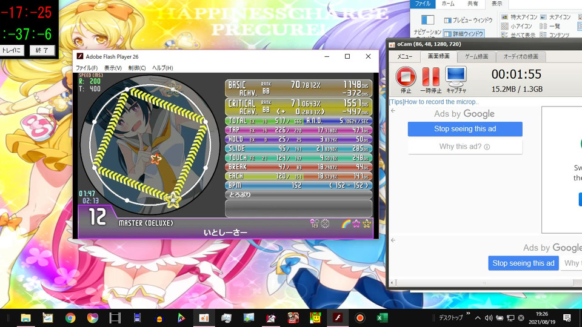
Task: Select 小アイコン layout in File Explorer
Action: (517, 26)
